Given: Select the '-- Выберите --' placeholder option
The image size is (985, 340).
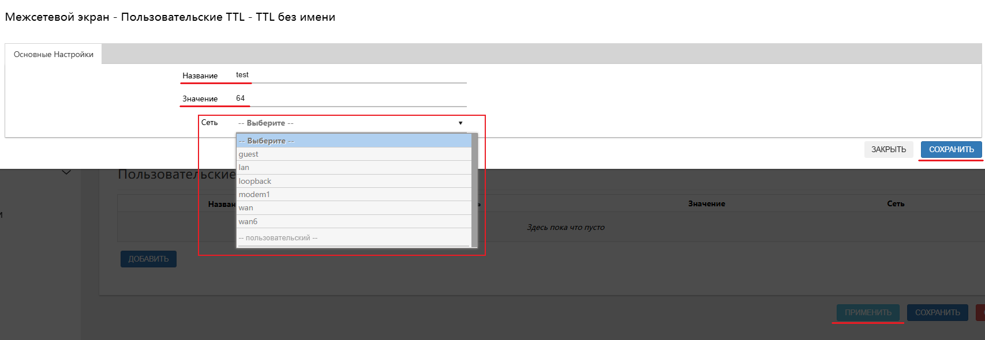Looking at the screenshot, I should (353, 141).
